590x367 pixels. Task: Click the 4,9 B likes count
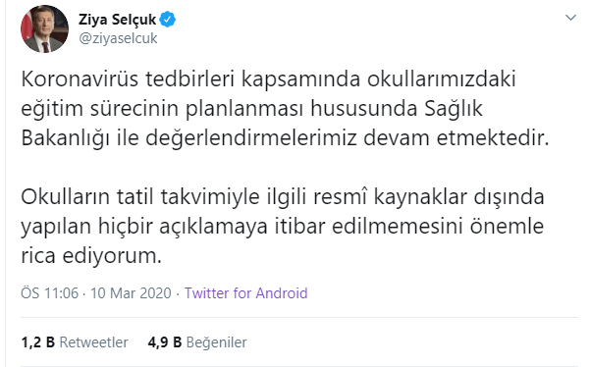(164, 342)
